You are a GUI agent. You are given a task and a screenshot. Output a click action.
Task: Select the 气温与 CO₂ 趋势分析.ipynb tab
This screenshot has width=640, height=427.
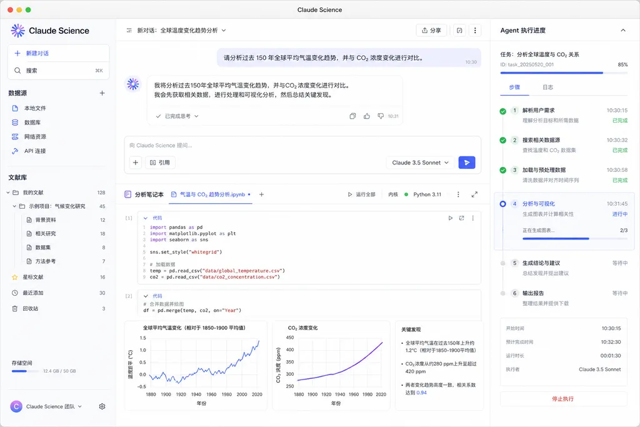[211, 194]
